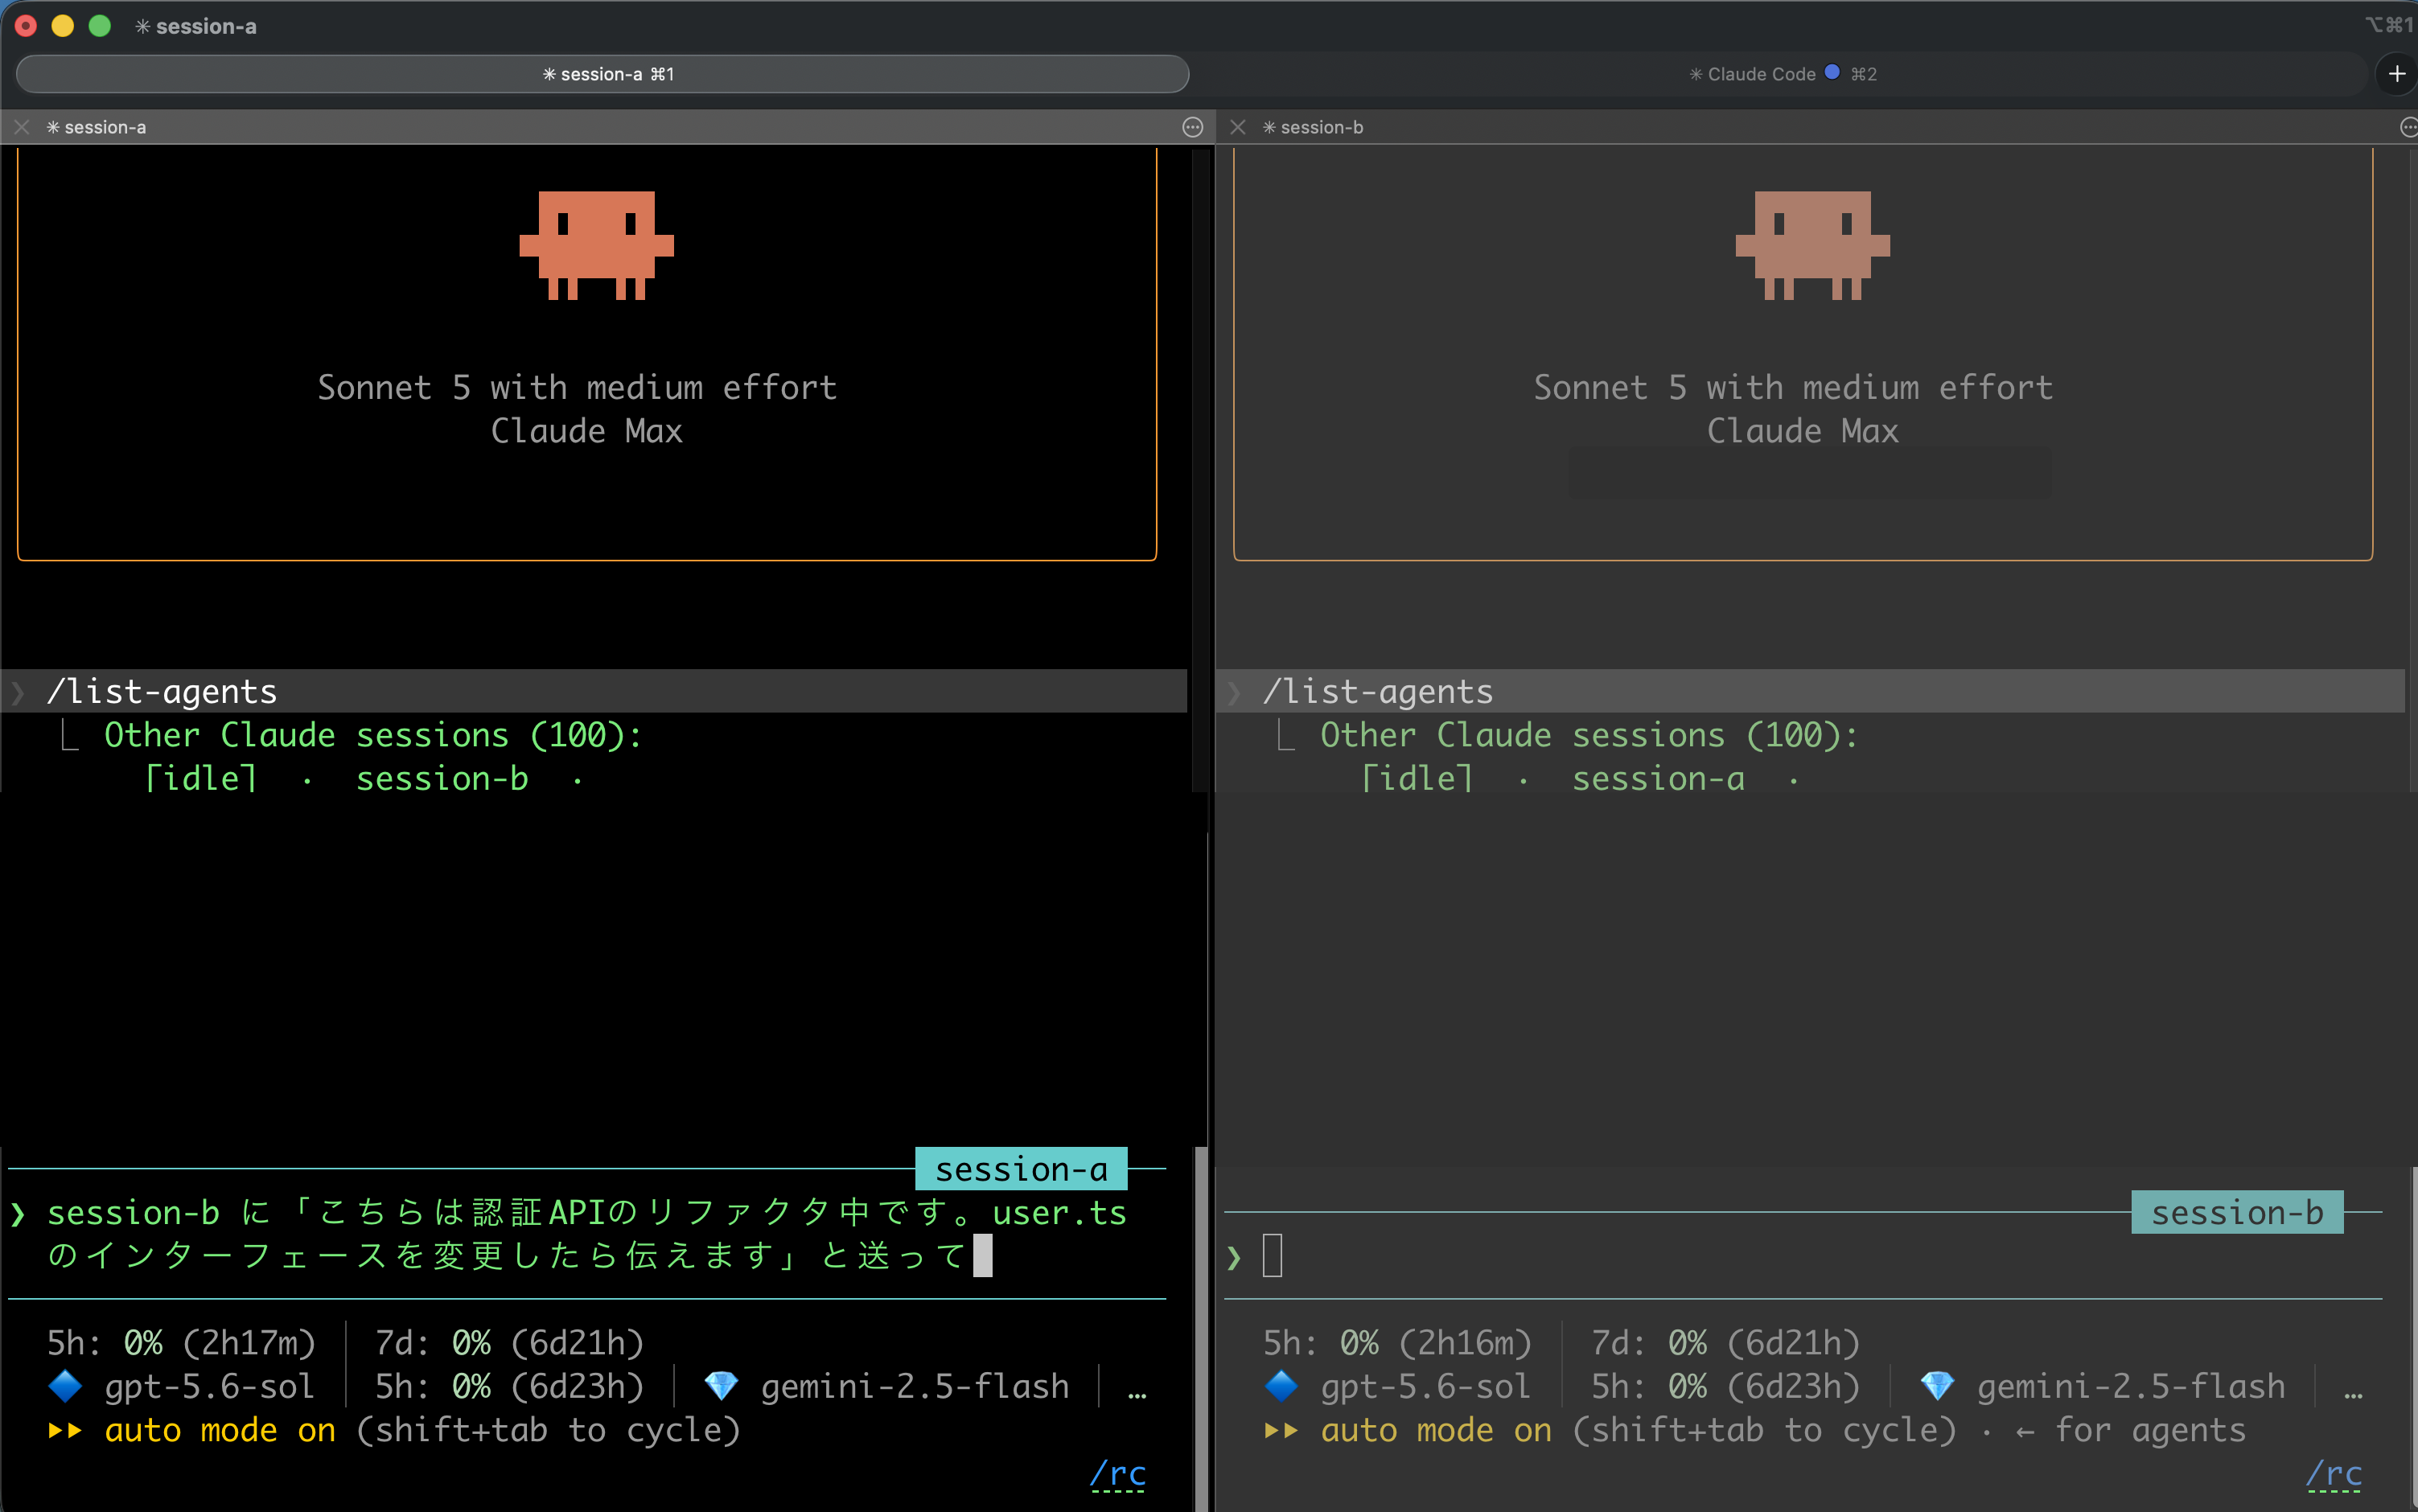2418x1512 pixels.
Task: Click the gemini gem icon in session-a status
Action: click(721, 1387)
